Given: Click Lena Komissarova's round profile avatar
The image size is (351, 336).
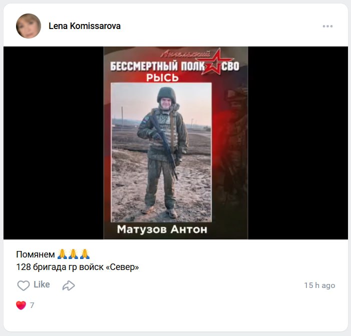Looking at the screenshot, I should 29,26.
